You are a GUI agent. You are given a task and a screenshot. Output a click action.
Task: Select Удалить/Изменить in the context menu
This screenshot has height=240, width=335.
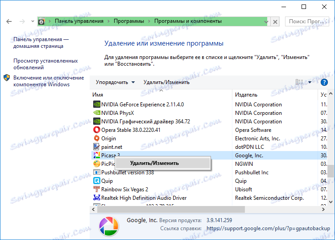click(162, 163)
